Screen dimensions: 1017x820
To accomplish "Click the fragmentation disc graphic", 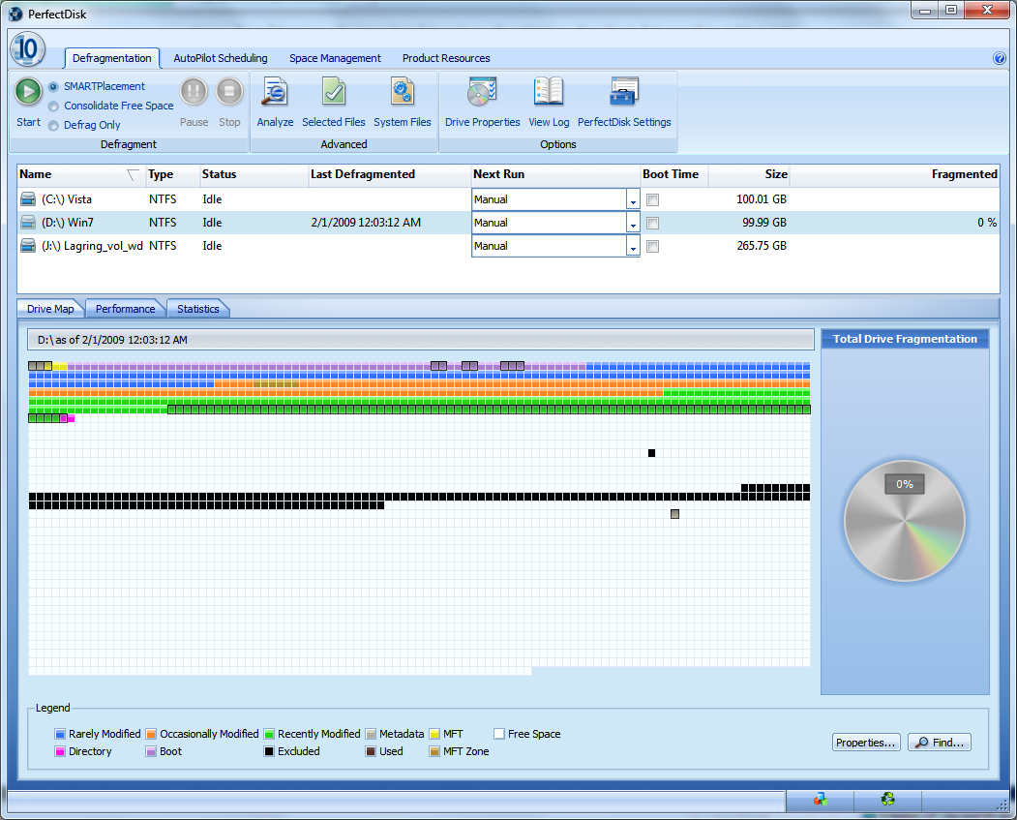I will pyautogui.click(x=904, y=521).
